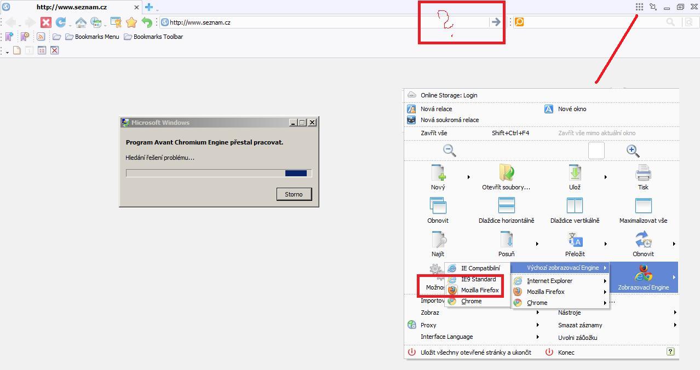Choose IE9 Standard engine
Screen dimensions: 700x370
(x=478, y=279)
